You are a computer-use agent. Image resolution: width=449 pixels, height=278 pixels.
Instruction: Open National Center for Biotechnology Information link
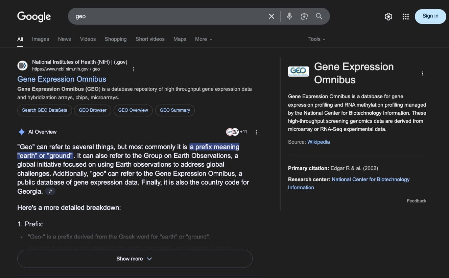[349, 184]
